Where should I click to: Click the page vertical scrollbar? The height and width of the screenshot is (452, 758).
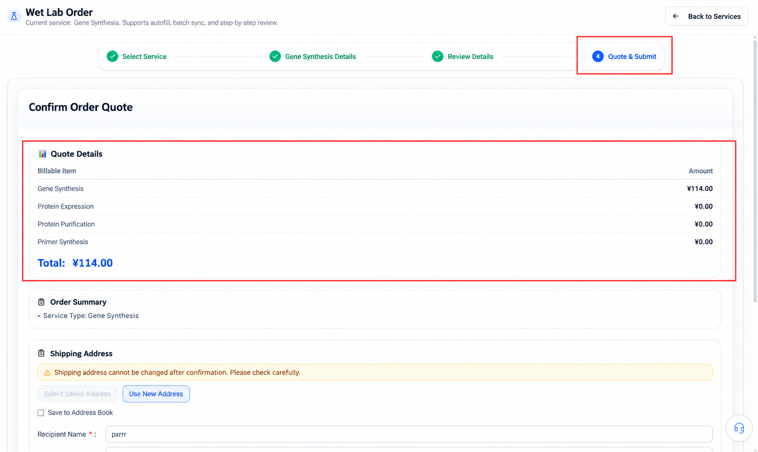tap(755, 172)
